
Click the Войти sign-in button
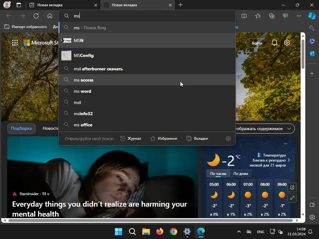(x=257, y=43)
